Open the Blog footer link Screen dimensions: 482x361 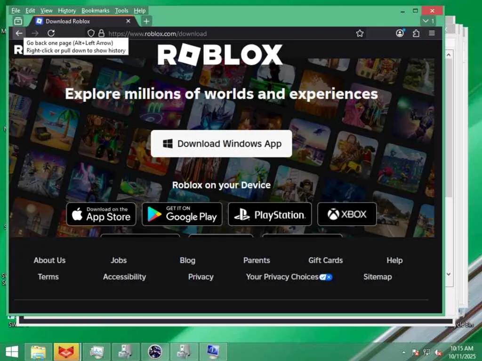tap(187, 260)
